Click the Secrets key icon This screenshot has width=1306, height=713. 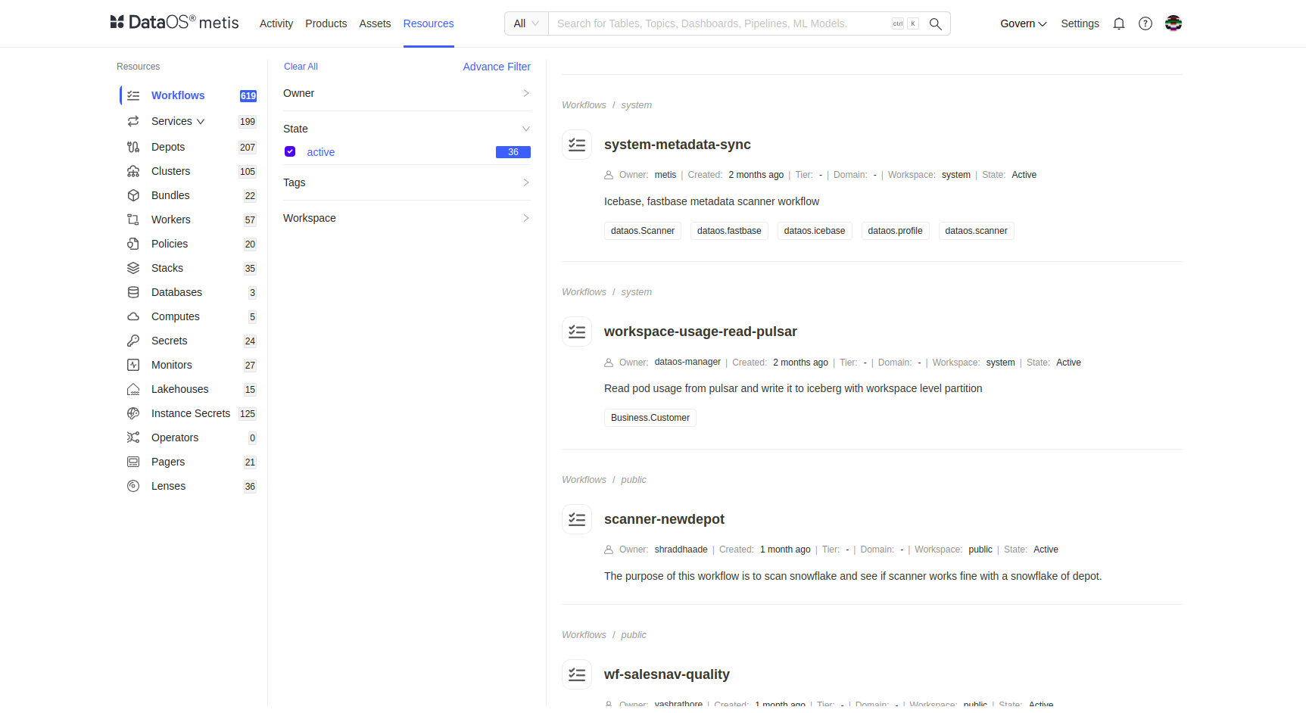[133, 341]
